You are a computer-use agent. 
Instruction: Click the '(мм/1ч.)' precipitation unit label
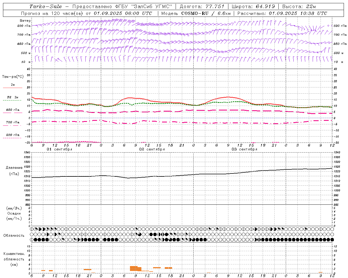pos(14,219)
